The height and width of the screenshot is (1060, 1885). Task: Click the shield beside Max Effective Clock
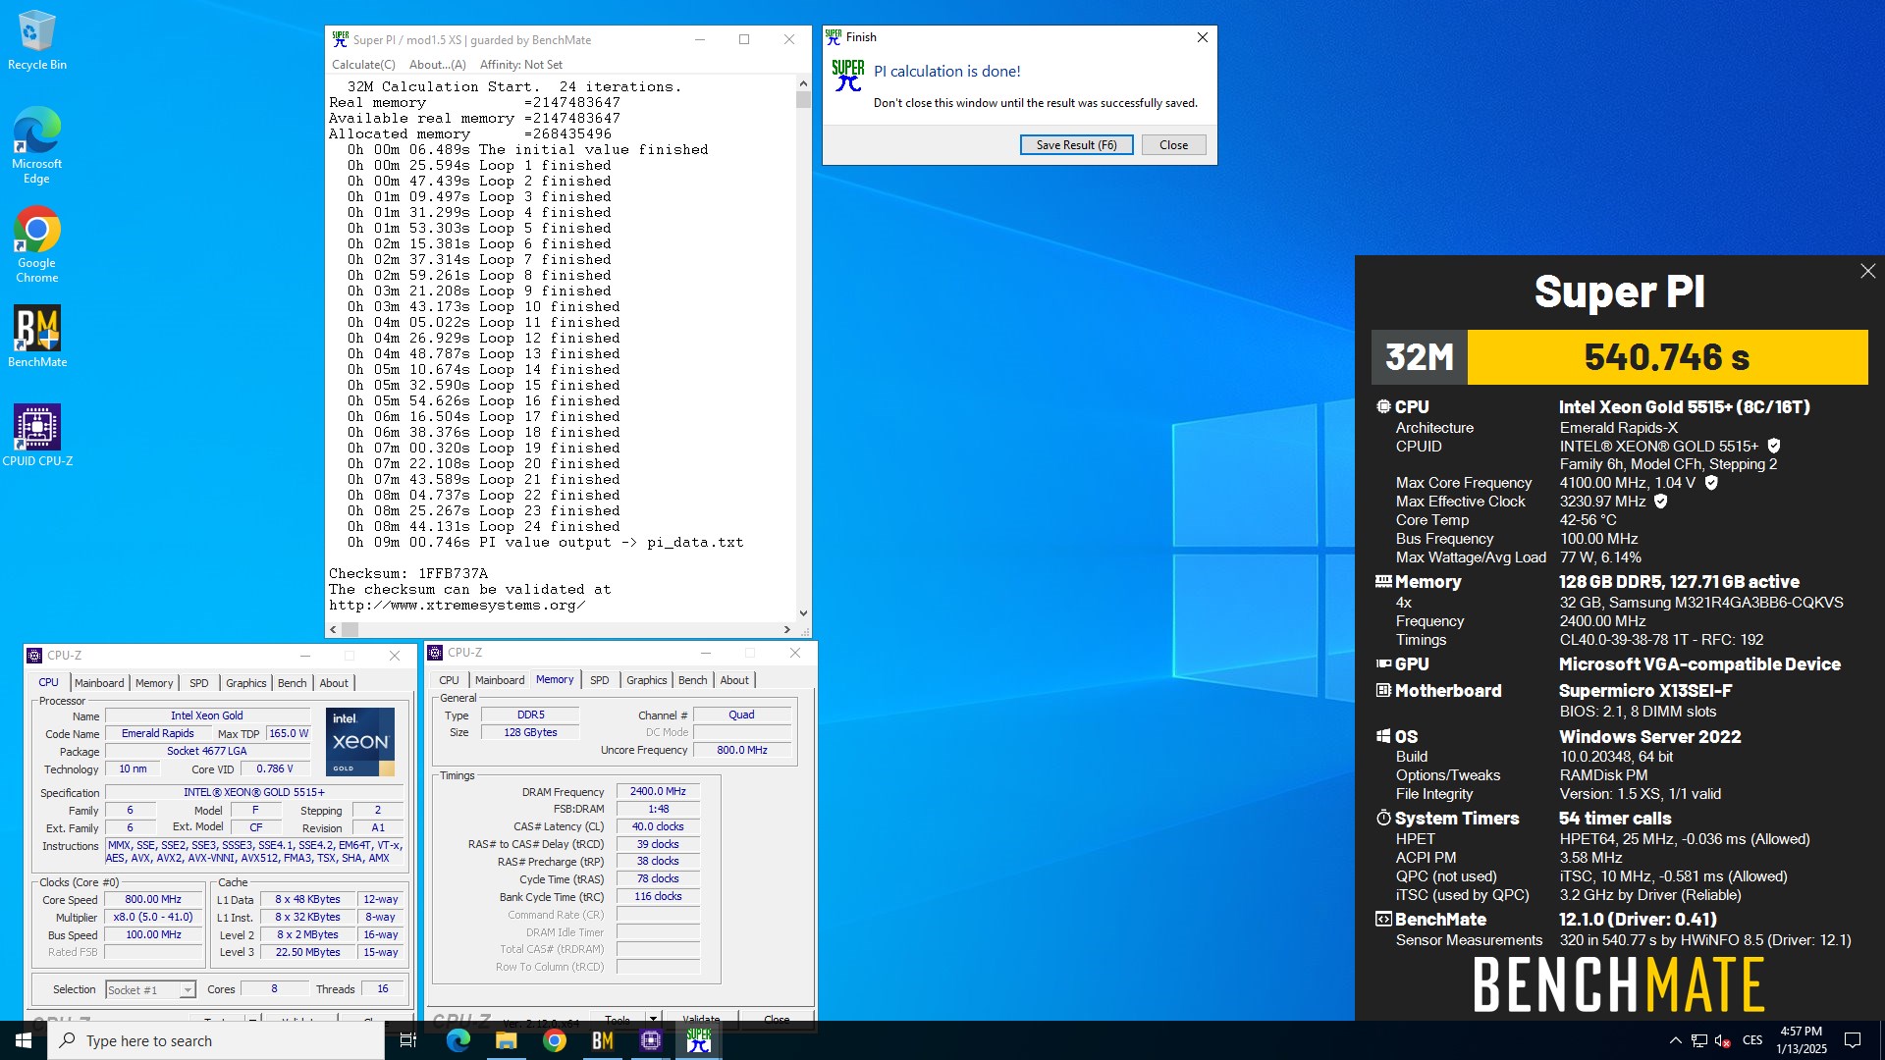tap(1661, 502)
